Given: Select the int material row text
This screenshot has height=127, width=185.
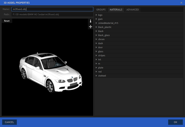Looking at the screenshot, I should tap(99, 60).
